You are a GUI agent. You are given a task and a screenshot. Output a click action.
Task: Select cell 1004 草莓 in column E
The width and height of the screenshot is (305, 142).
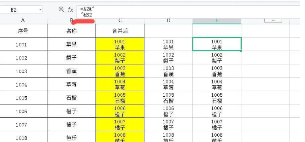click(x=217, y=84)
